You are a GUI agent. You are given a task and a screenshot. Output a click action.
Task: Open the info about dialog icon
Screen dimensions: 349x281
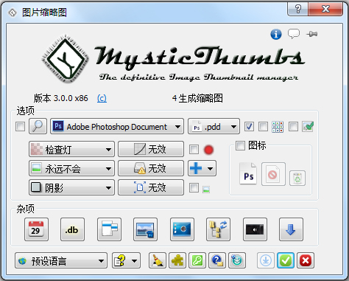pos(276,34)
